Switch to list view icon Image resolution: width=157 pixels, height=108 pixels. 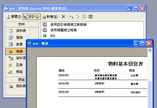[x=84, y=16]
